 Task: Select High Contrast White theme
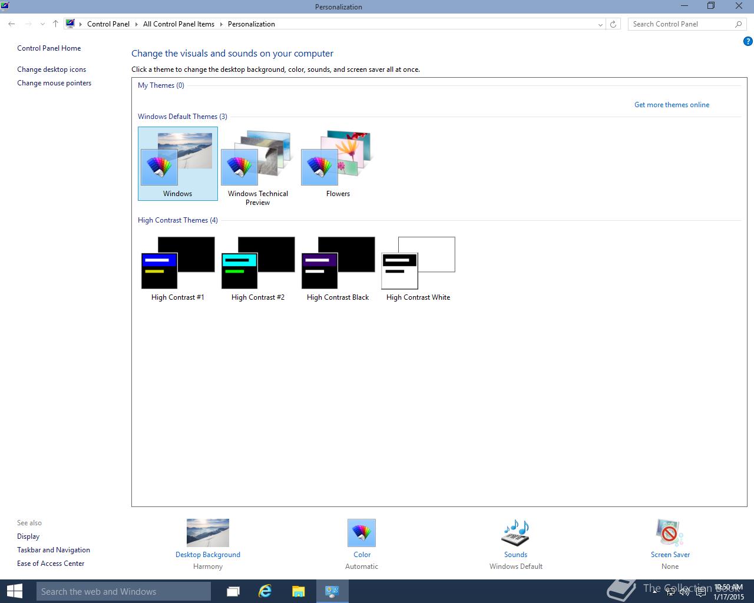click(x=418, y=269)
